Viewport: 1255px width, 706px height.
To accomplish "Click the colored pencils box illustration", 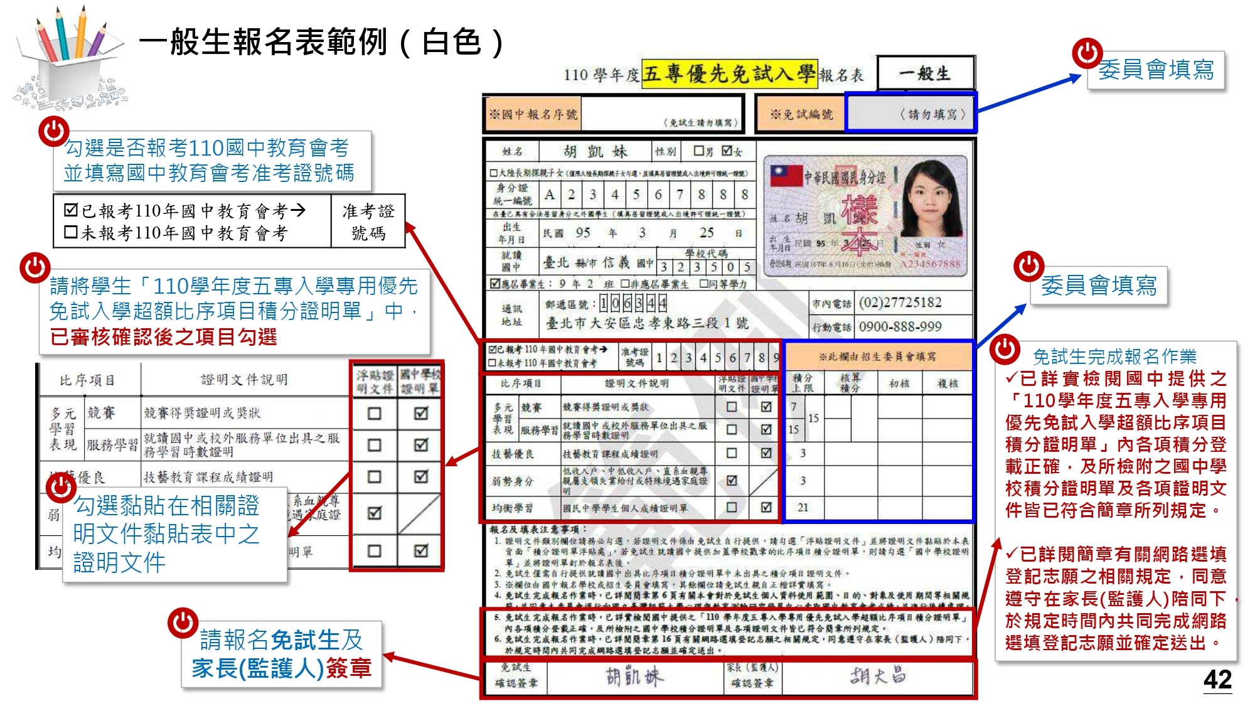I will click(x=71, y=60).
